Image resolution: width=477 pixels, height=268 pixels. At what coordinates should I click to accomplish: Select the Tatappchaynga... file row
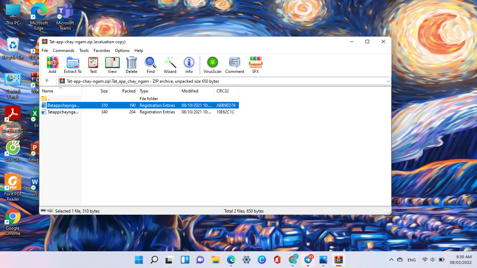click(139, 112)
